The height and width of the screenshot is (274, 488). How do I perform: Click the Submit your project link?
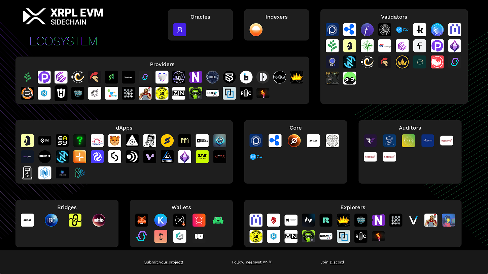pos(164,262)
